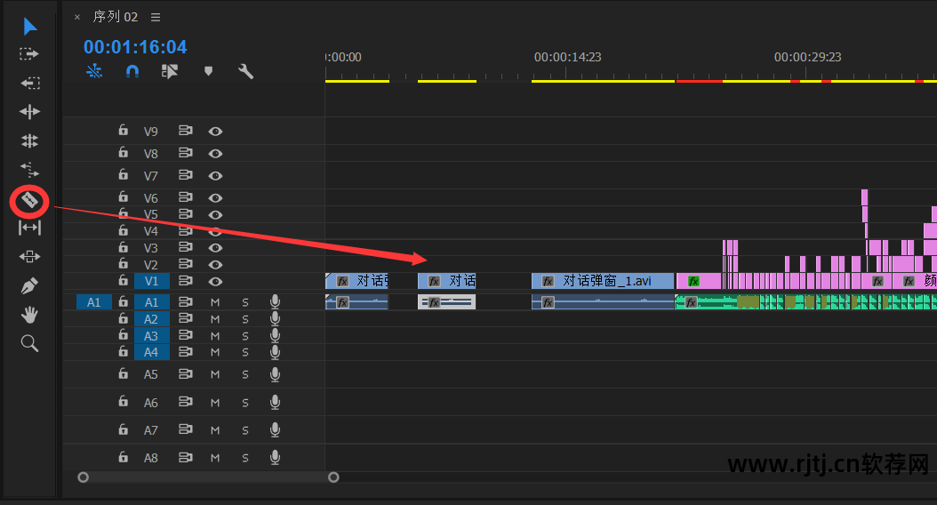The image size is (937, 505).
Task: Jump to 00:00:29:23 on the time ruler
Action: pyautogui.click(x=807, y=58)
